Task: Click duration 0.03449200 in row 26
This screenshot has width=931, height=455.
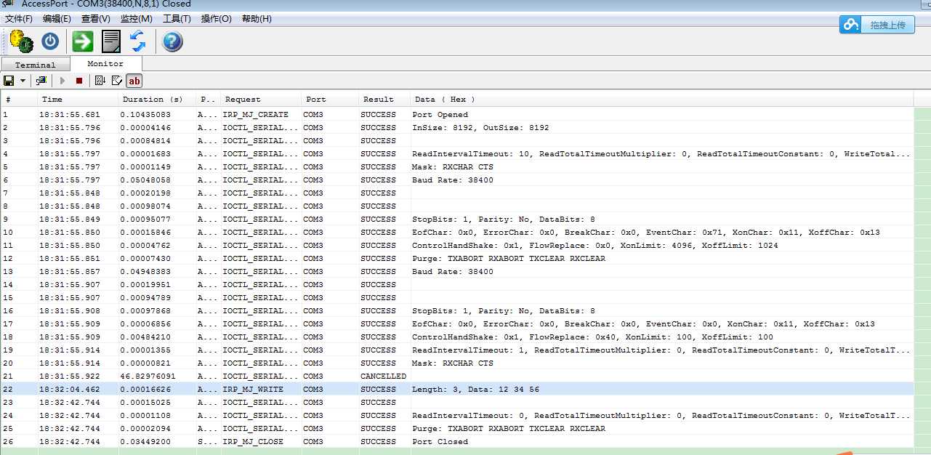Action: tap(145, 442)
